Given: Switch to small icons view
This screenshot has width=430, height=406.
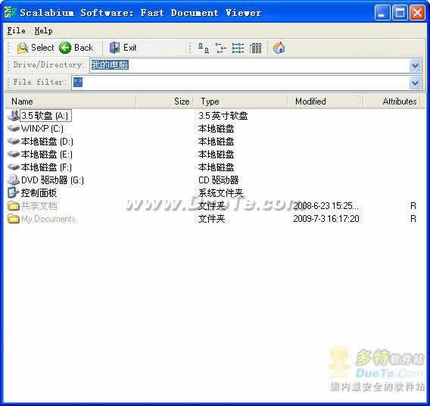Looking at the screenshot, I should point(220,48).
